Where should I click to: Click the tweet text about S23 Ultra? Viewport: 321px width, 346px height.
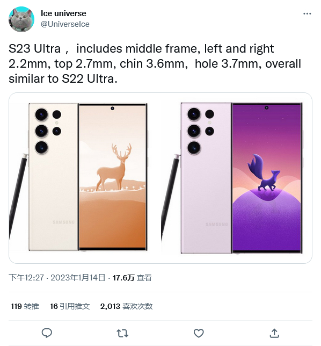[155, 63]
